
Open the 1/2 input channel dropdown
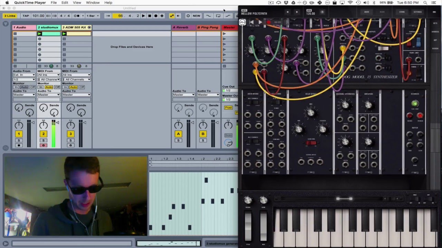point(24,80)
